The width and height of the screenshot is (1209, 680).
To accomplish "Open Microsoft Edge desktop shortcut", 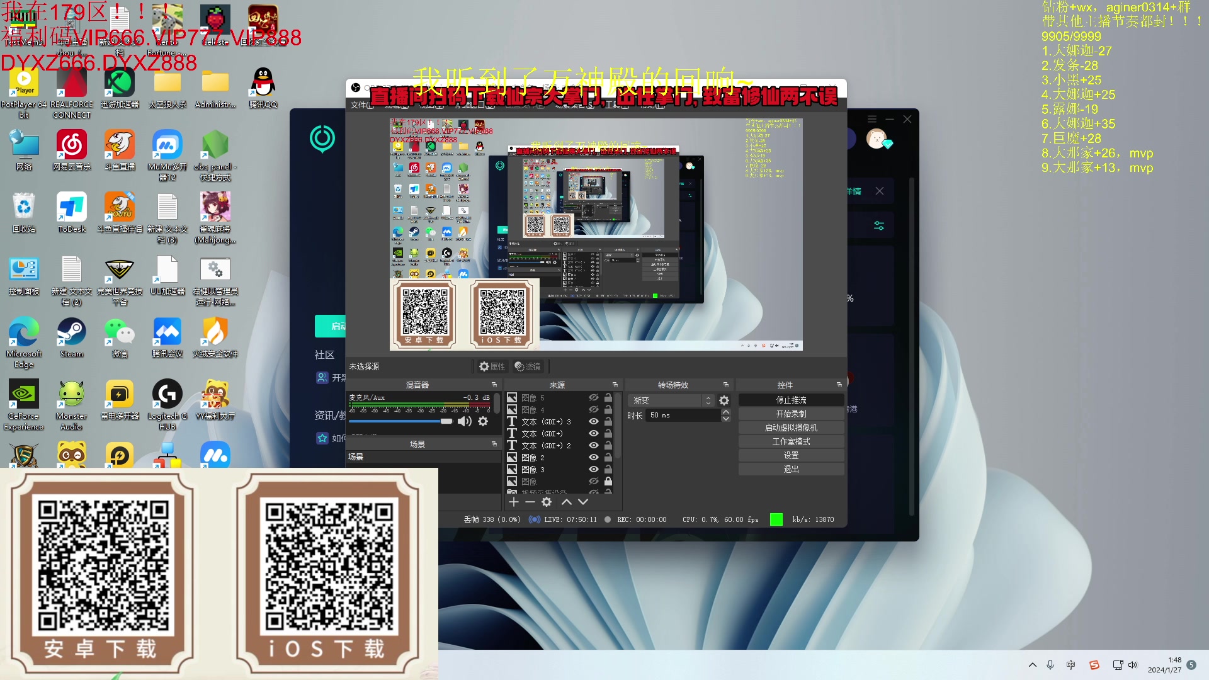I will pos(24,343).
